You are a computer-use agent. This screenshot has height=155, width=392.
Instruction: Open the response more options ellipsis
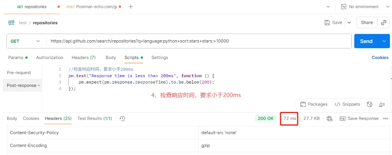pyautogui.click(x=386, y=118)
